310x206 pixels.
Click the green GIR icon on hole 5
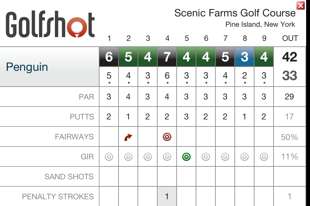186,157
